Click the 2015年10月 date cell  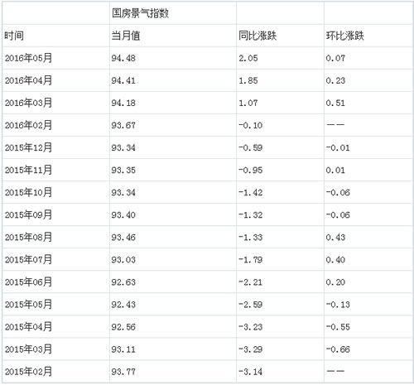pyautogui.click(x=28, y=192)
